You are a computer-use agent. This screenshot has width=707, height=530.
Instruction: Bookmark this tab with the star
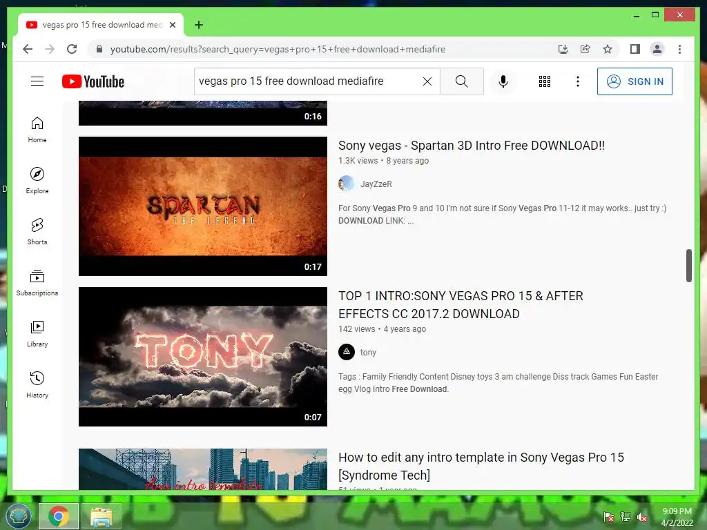coord(608,49)
